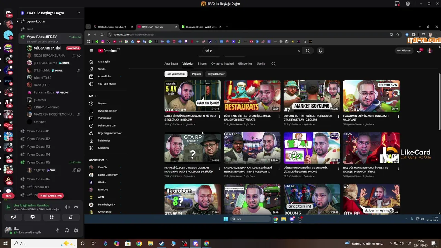Disconnect from voice with the hang-up icon
Viewport: 441px width, 248px height.
pyautogui.click(x=76, y=207)
